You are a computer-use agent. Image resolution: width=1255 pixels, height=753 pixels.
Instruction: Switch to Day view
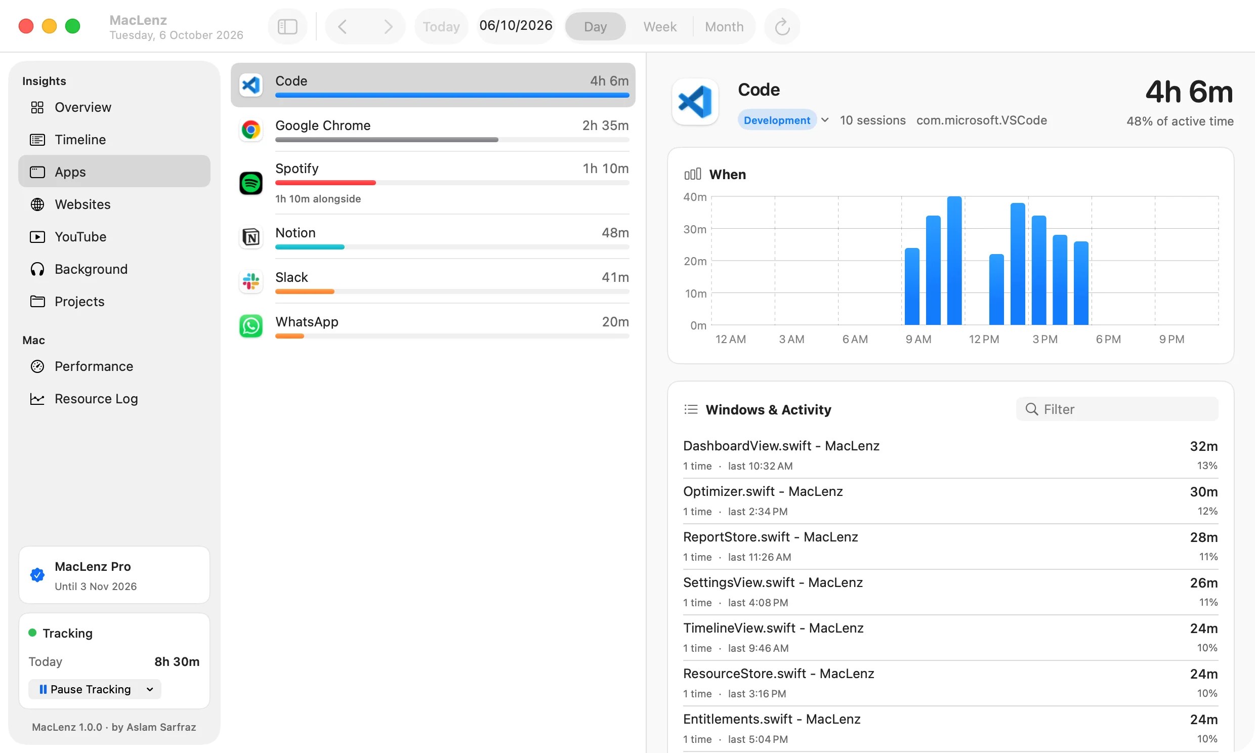tap(595, 26)
